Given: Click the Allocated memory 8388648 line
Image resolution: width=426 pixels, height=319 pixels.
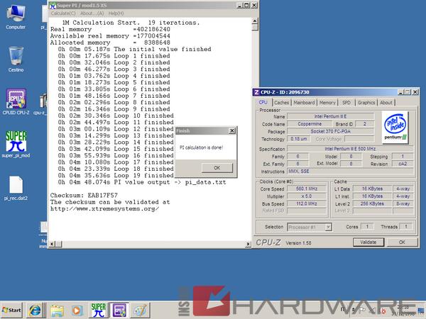Looking at the screenshot, I should click(x=110, y=43).
